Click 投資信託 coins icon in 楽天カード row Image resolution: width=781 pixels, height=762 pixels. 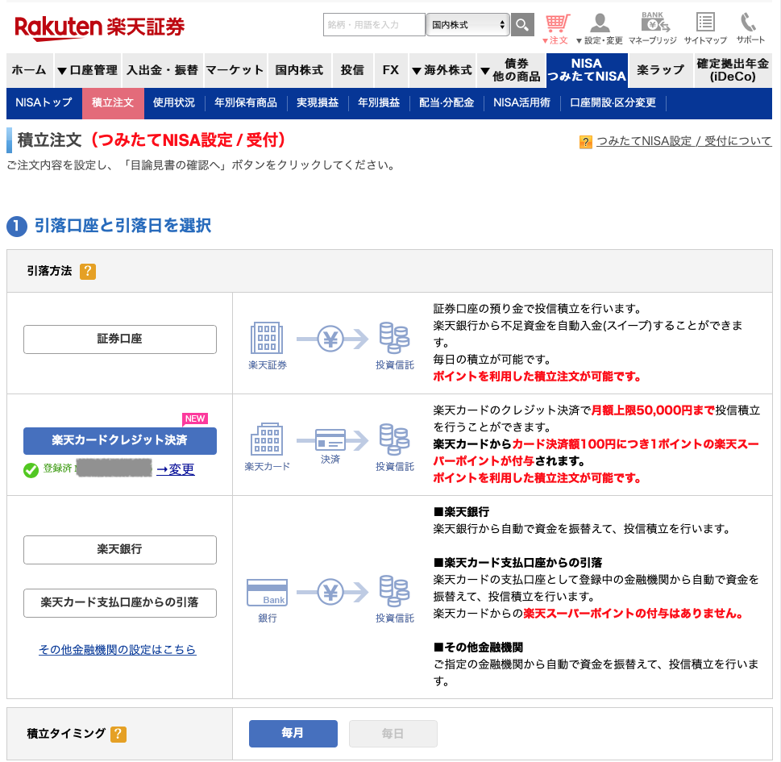394,439
